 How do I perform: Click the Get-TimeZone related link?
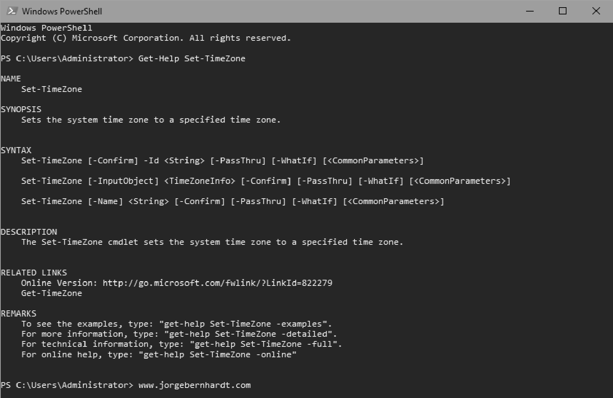pyautogui.click(x=52, y=293)
